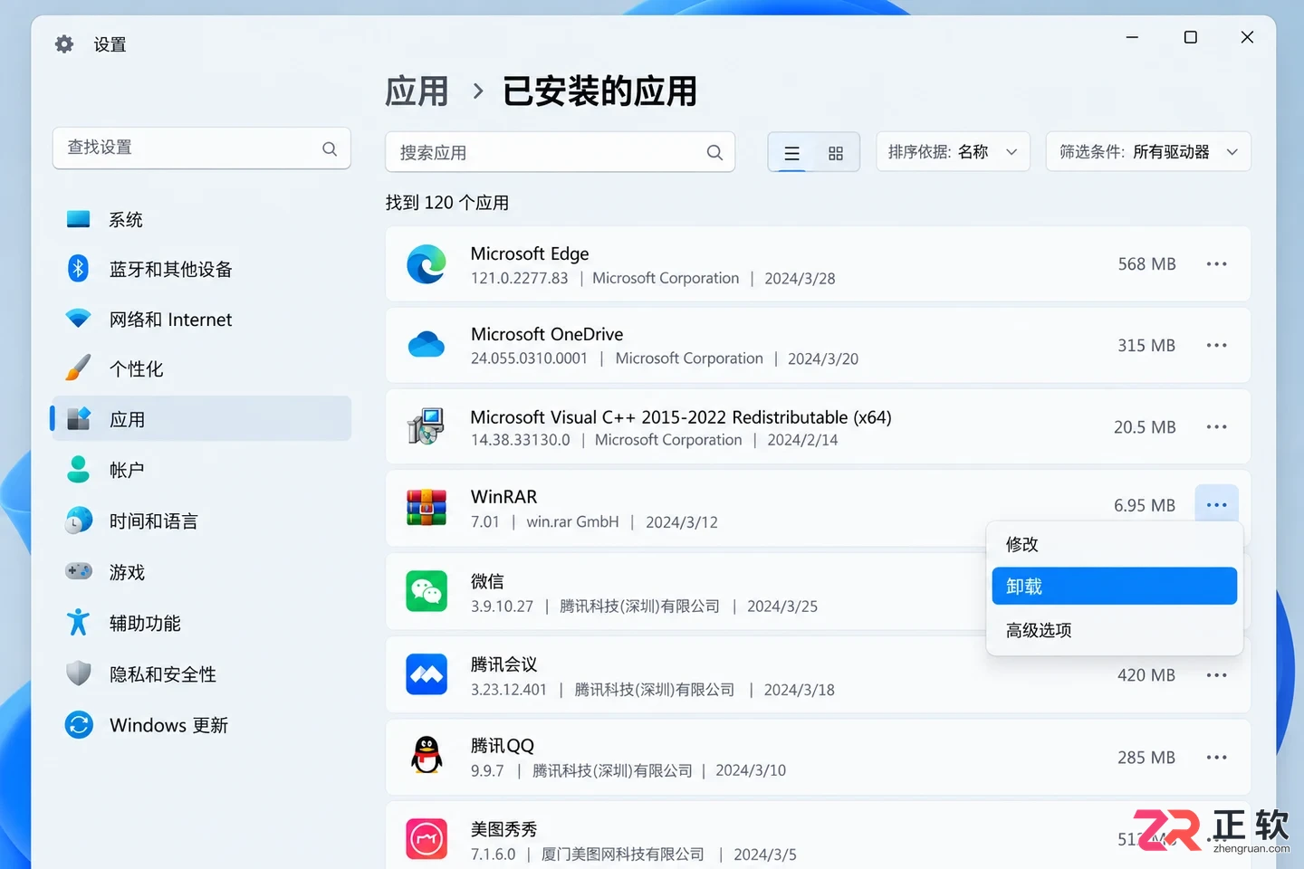Click the Tencent Meeting app icon
This screenshot has width=1304, height=869.
(427, 674)
